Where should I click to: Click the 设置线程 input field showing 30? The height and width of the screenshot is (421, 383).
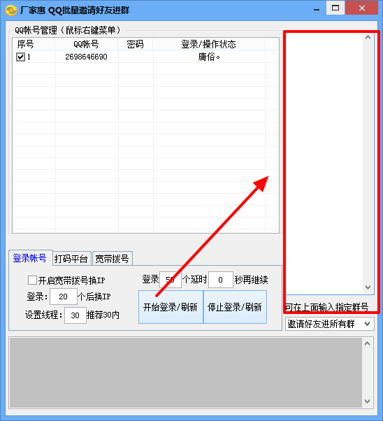click(75, 315)
